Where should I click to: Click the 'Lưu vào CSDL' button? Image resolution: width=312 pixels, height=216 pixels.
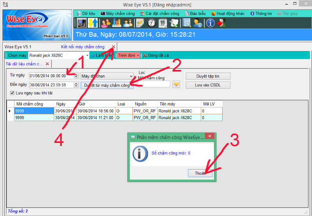point(208,85)
